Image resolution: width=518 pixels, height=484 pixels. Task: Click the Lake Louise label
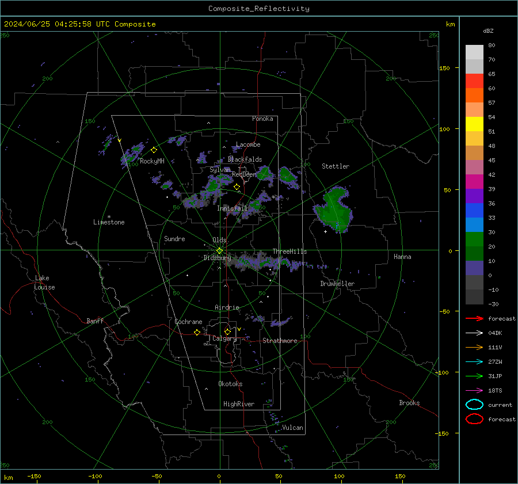click(x=44, y=283)
